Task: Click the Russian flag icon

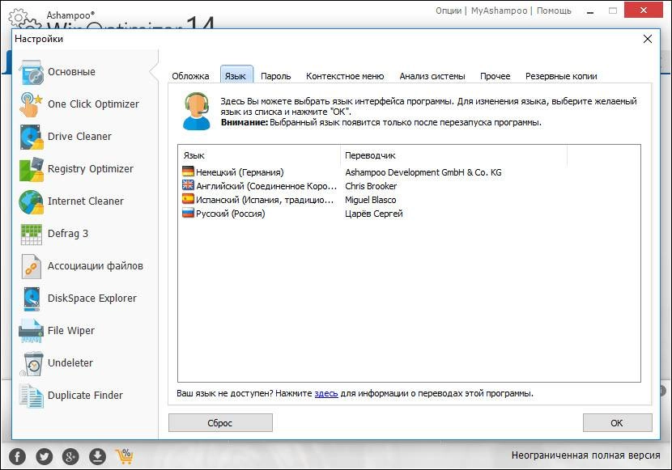Action: (x=188, y=213)
